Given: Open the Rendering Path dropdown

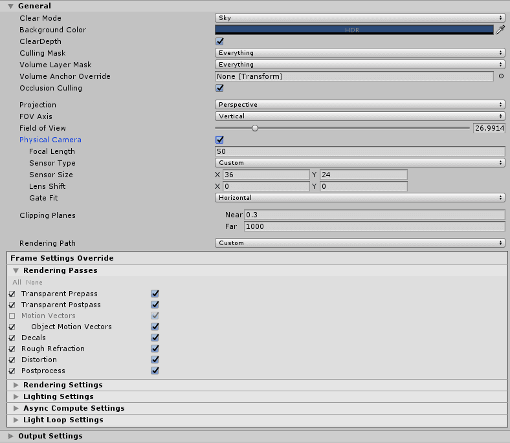Looking at the screenshot, I should 360,243.
